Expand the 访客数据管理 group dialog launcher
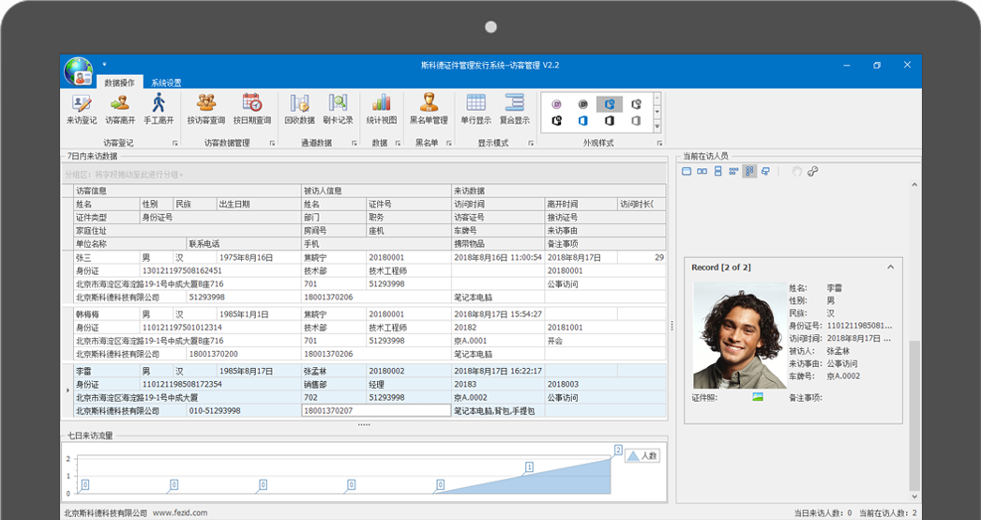The width and height of the screenshot is (981, 520). point(272,144)
